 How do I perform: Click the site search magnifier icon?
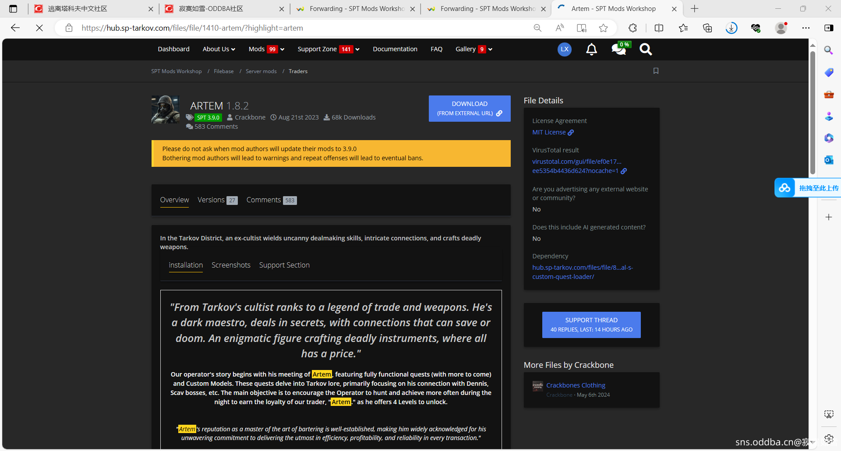[x=645, y=49]
